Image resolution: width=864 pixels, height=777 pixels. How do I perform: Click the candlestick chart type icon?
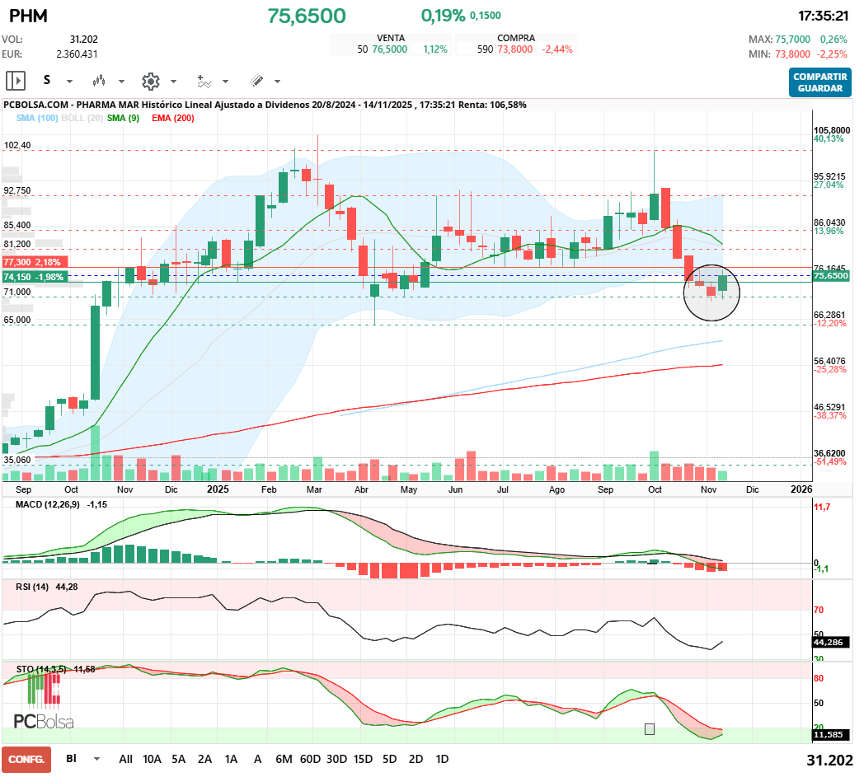pyautogui.click(x=100, y=81)
